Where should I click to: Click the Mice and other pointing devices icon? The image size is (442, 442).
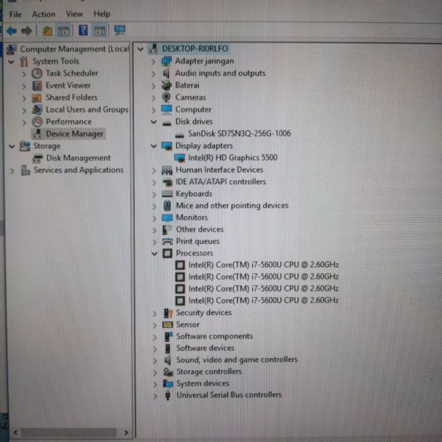pos(167,206)
